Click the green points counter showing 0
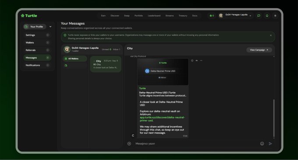 [212, 16]
